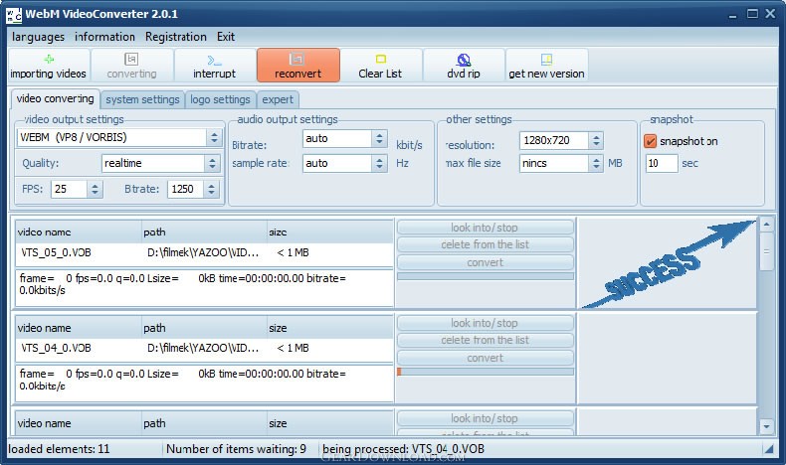
Task: Click the progress bar for VTS_05_0.VOB
Action: pos(486,276)
